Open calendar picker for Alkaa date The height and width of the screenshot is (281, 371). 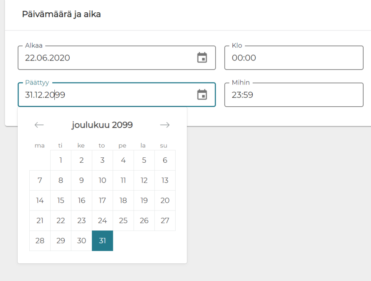(202, 58)
